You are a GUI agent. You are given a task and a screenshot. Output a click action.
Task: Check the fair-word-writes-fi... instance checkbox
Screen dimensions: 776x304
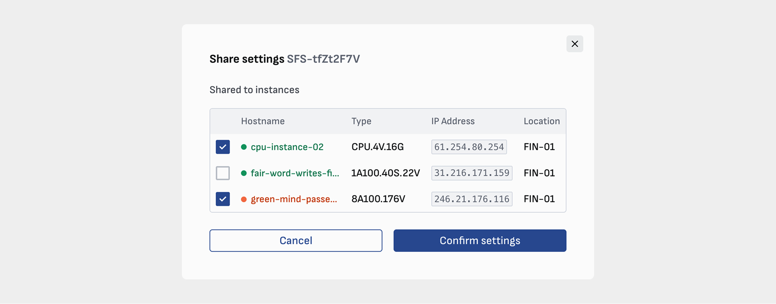[223, 173]
